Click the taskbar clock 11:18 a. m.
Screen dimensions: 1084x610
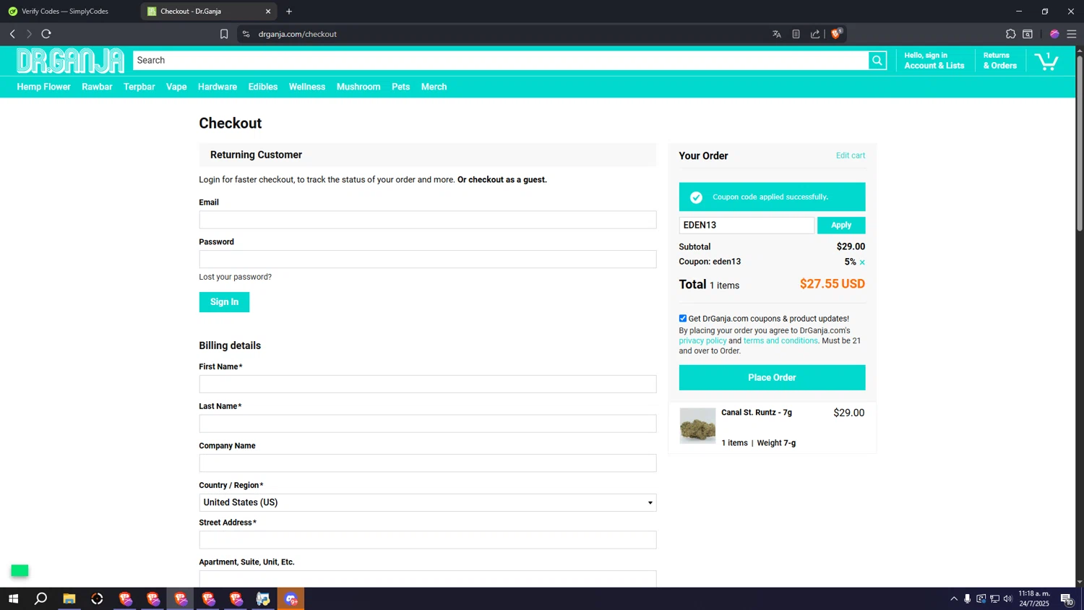point(1034,598)
